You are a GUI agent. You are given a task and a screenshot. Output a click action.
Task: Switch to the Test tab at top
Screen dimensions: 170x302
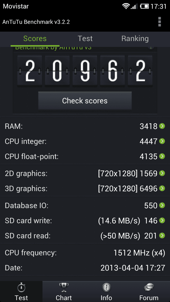pos(85,39)
